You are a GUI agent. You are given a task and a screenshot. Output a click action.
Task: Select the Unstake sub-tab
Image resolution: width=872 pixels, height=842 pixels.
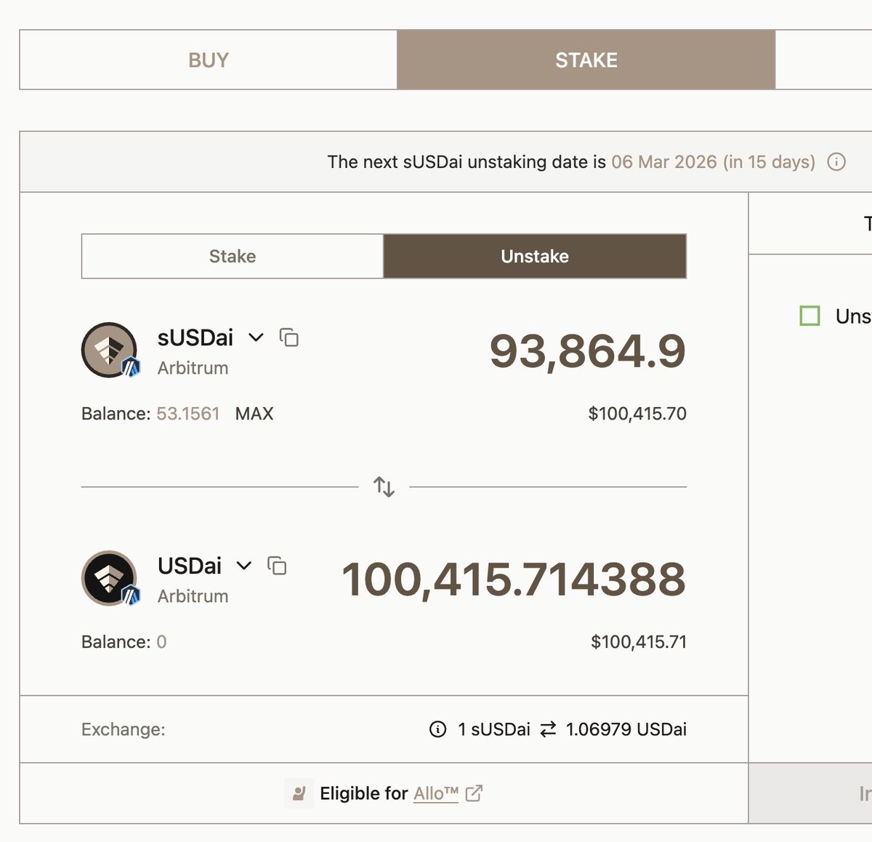pyautogui.click(x=535, y=256)
